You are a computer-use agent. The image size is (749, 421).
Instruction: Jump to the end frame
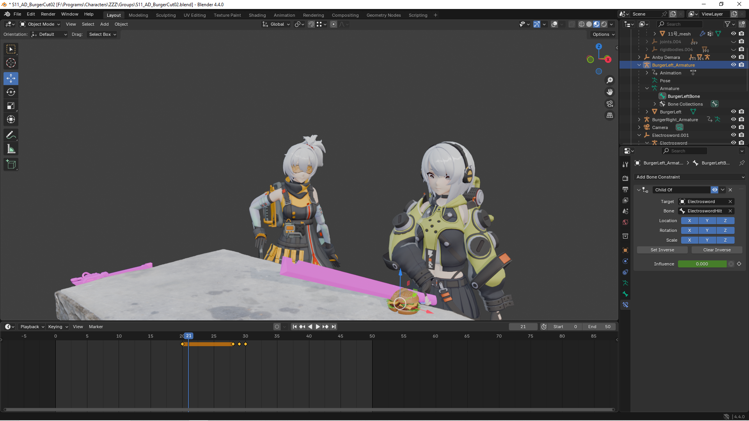point(334,327)
